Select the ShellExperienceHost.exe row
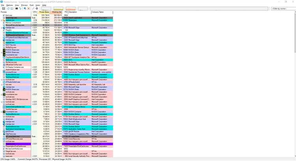 (56, 35)
